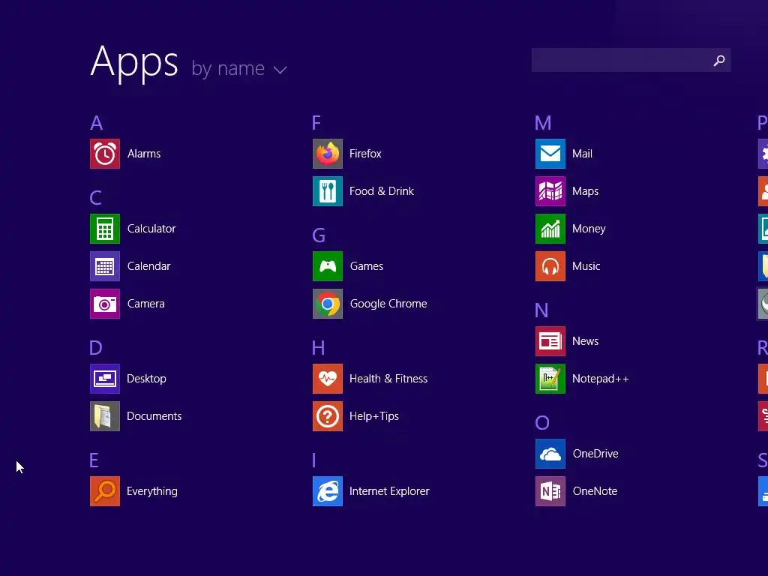Click the 'Documents' label text
This screenshot has width=768, height=576.
pos(154,416)
